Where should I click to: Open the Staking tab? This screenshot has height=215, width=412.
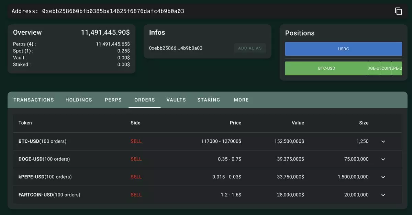pos(209,100)
